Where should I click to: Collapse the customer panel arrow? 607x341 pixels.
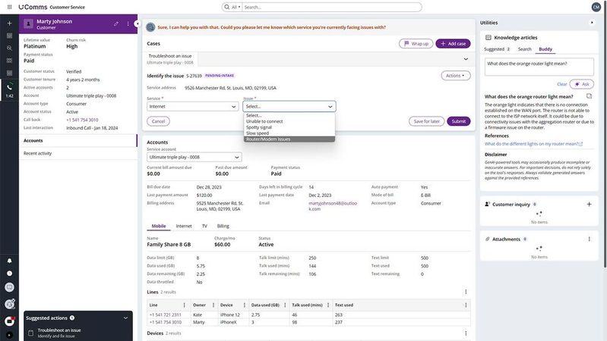click(x=137, y=24)
